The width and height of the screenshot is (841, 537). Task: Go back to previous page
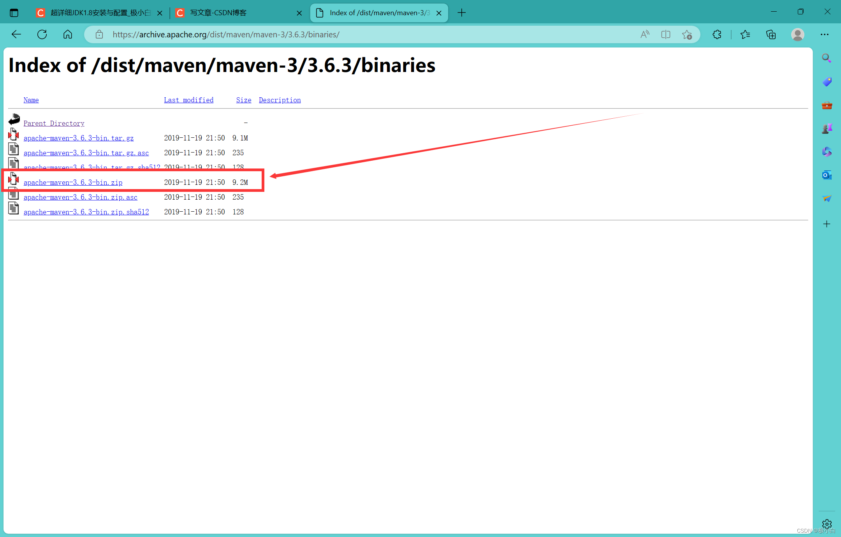point(16,35)
